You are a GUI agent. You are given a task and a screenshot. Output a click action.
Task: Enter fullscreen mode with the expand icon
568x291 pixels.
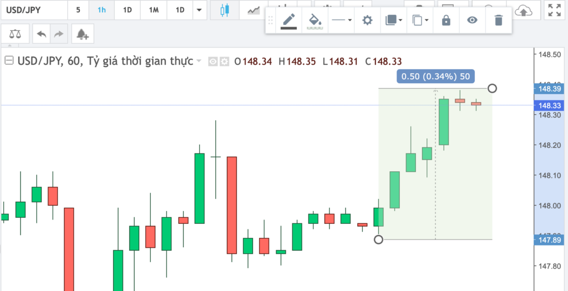(554, 10)
